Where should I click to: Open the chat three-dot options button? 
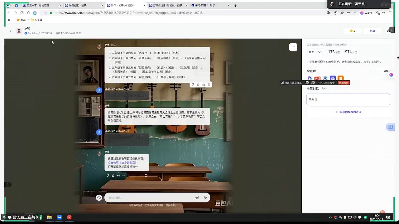(293, 47)
